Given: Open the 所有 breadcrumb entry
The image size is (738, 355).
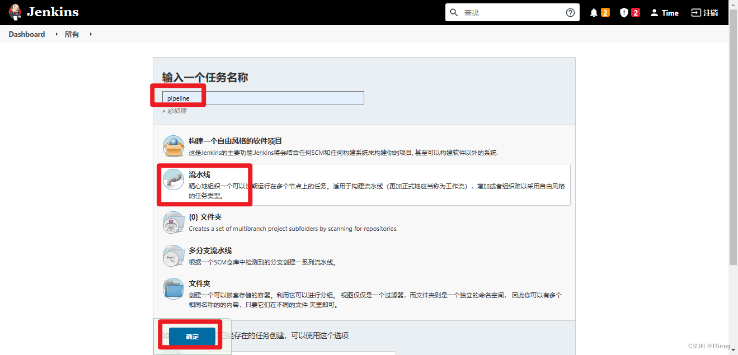Looking at the screenshot, I should coord(72,34).
